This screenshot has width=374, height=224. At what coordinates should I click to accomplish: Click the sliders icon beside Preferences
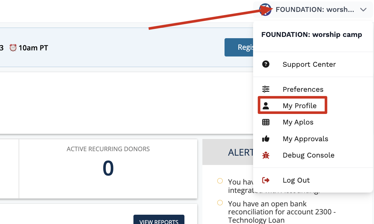pyautogui.click(x=266, y=89)
